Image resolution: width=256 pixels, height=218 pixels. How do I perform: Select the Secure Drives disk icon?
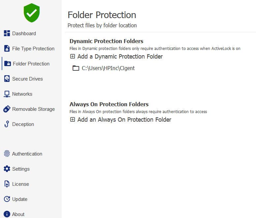[7, 79]
